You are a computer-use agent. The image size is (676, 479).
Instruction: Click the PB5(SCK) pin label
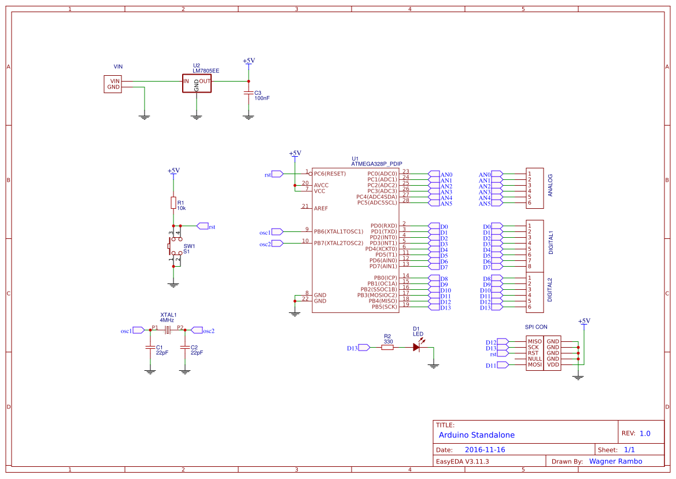pyautogui.click(x=385, y=307)
